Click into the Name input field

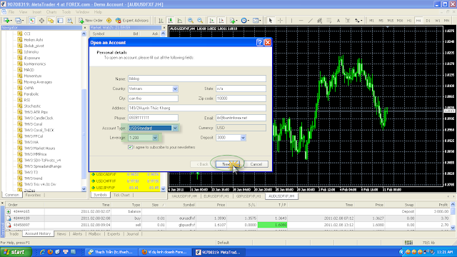click(x=197, y=79)
